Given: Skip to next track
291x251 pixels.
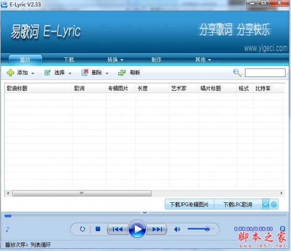Looking at the screenshot, I should point(157,229).
